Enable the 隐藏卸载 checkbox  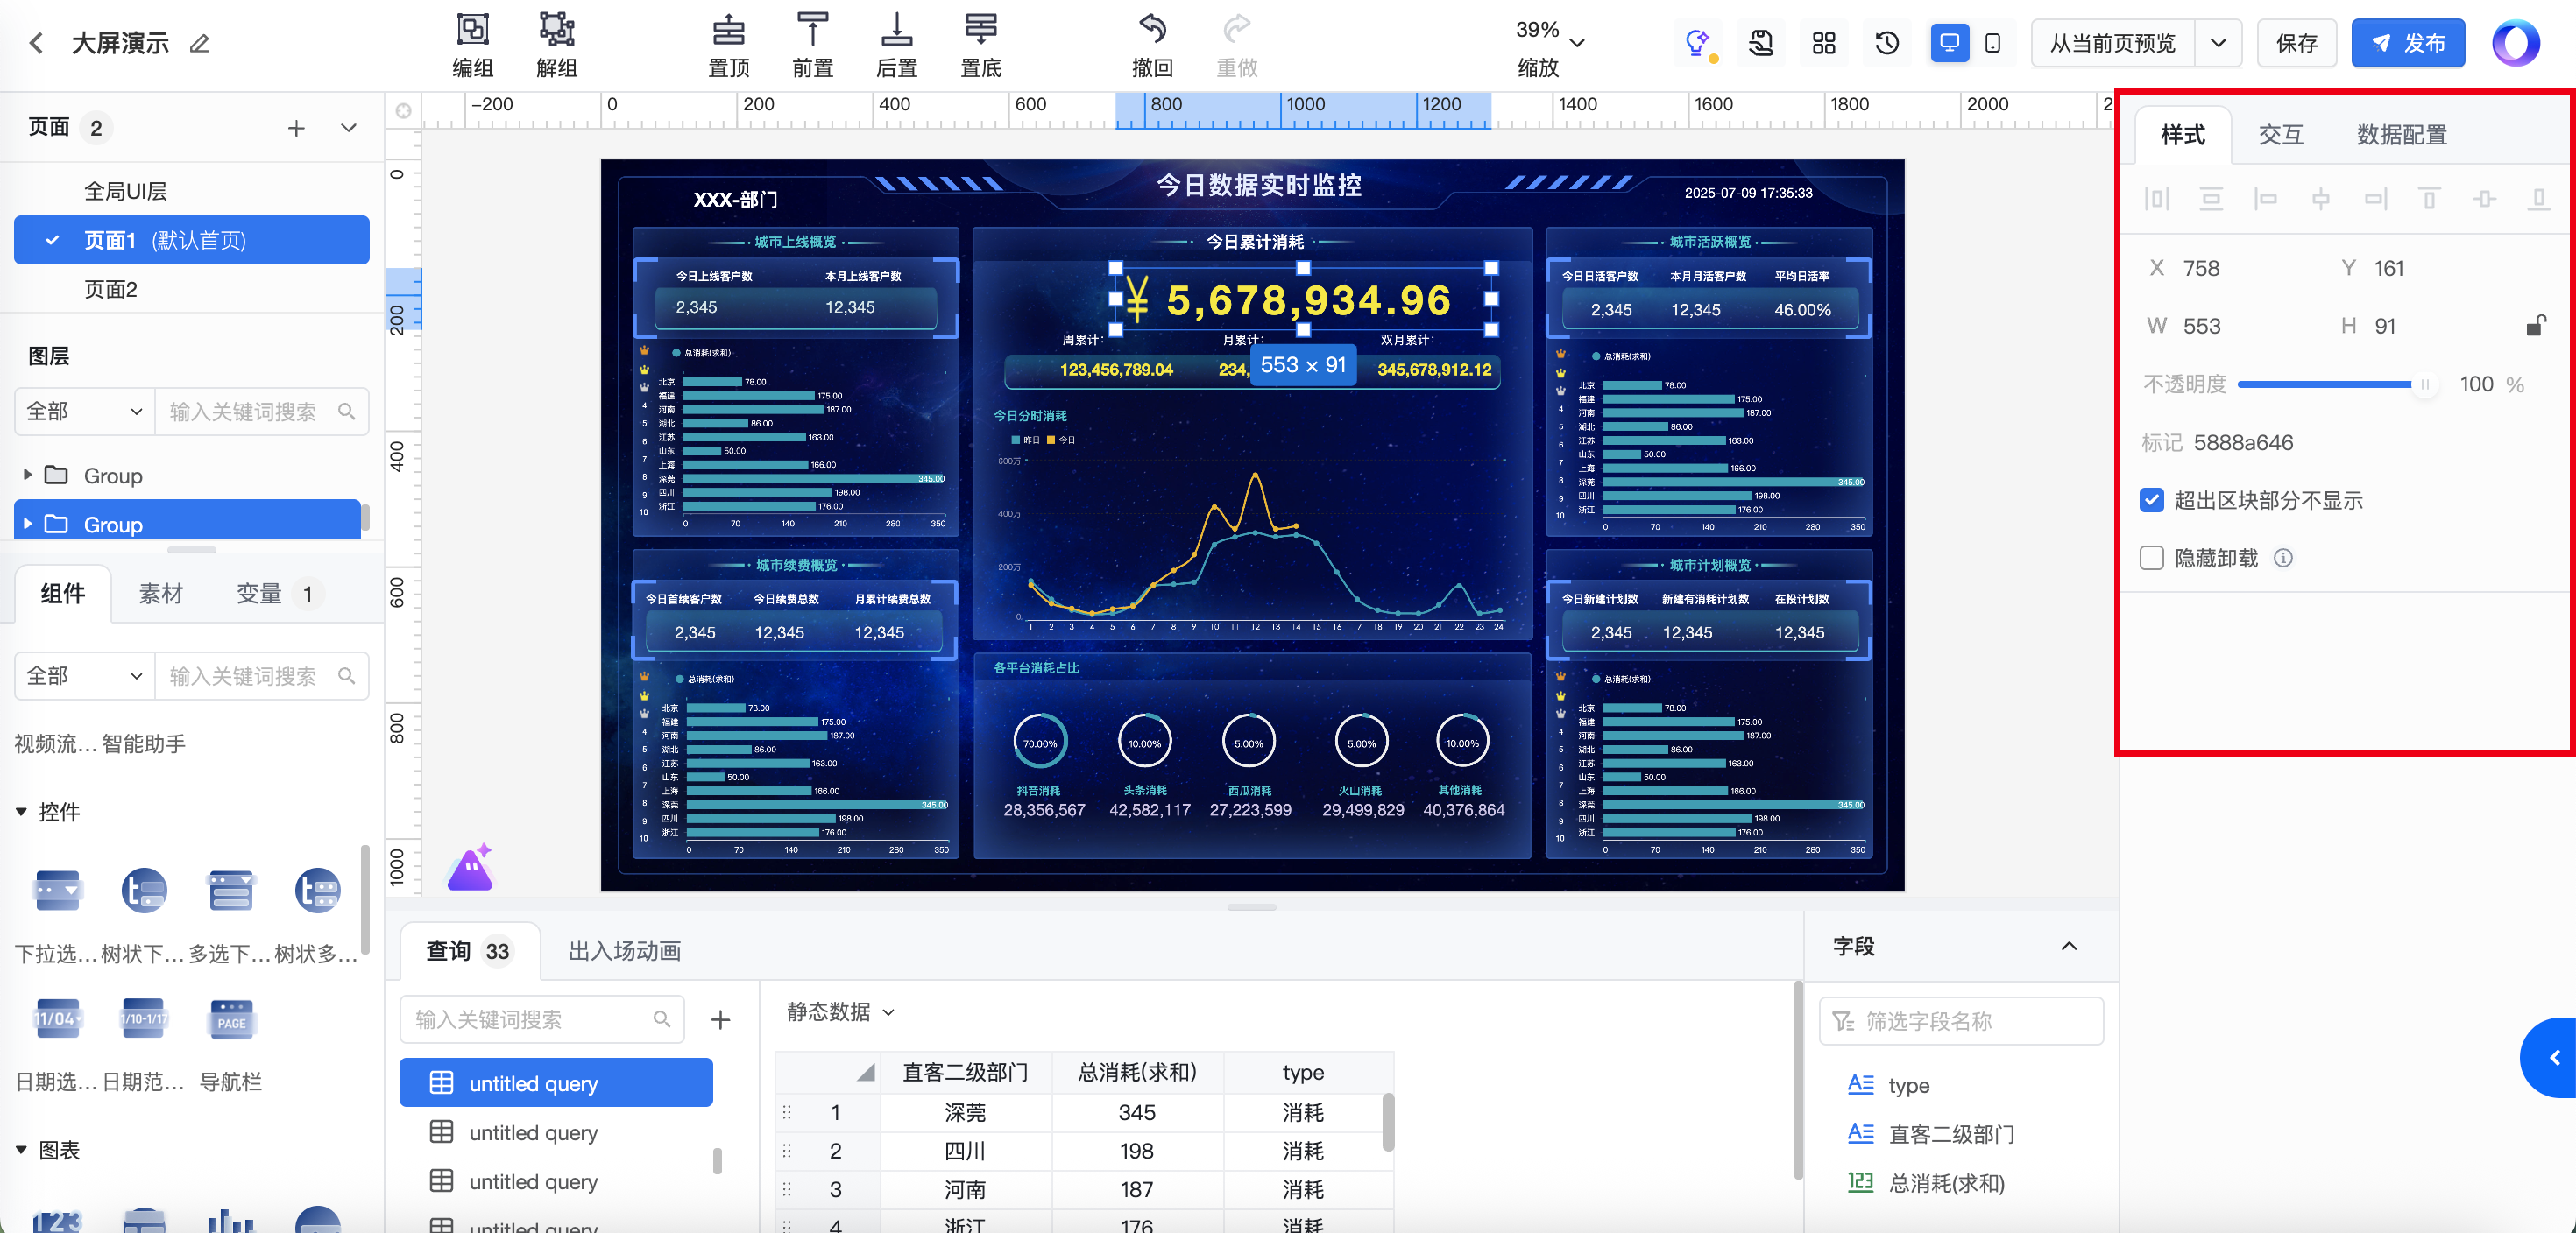click(x=2152, y=558)
